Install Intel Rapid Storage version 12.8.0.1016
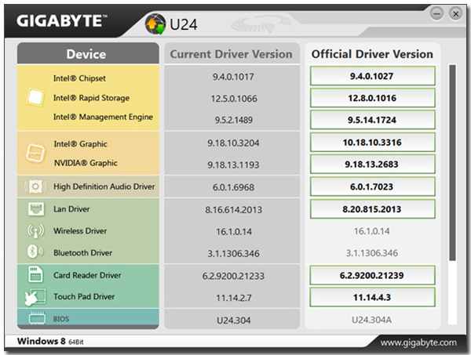The width and height of the screenshot is (471, 355). pyautogui.click(x=372, y=98)
